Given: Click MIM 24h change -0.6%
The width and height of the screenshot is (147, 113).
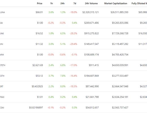Looking at the screenshot, I should click(62, 55).
